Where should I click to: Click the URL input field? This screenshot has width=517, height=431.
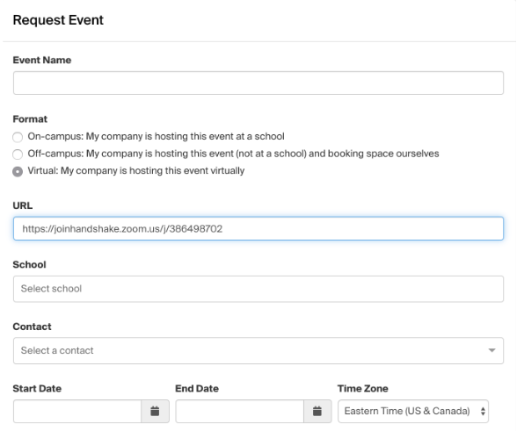[x=258, y=228]
